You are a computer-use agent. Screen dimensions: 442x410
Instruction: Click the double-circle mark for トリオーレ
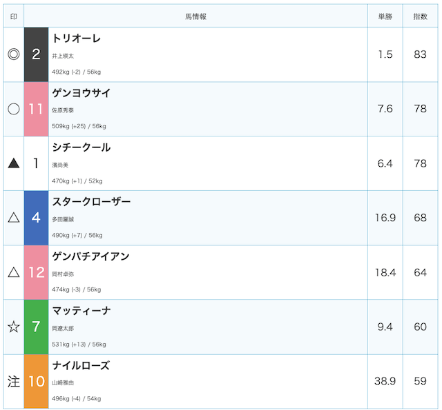tap(14, 54)
